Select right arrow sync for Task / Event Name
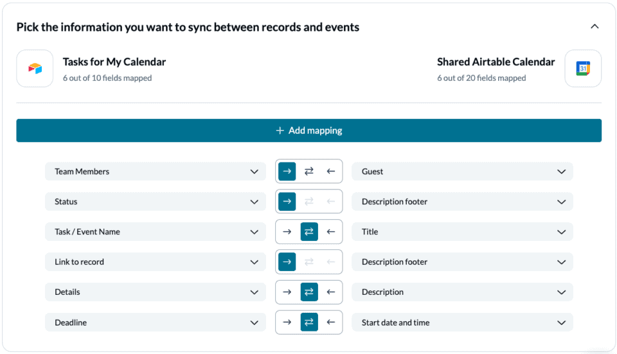This screenshot has height=354, width=617. click(287, 232)
